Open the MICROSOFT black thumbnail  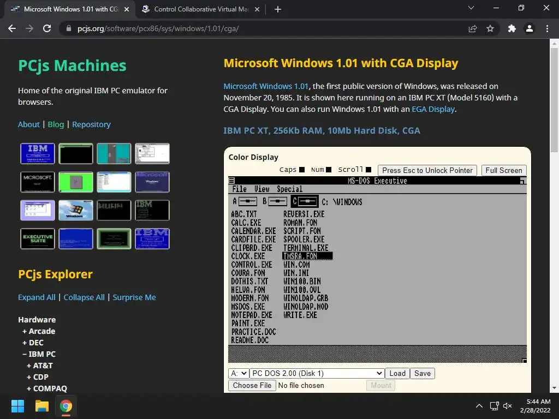38,182
